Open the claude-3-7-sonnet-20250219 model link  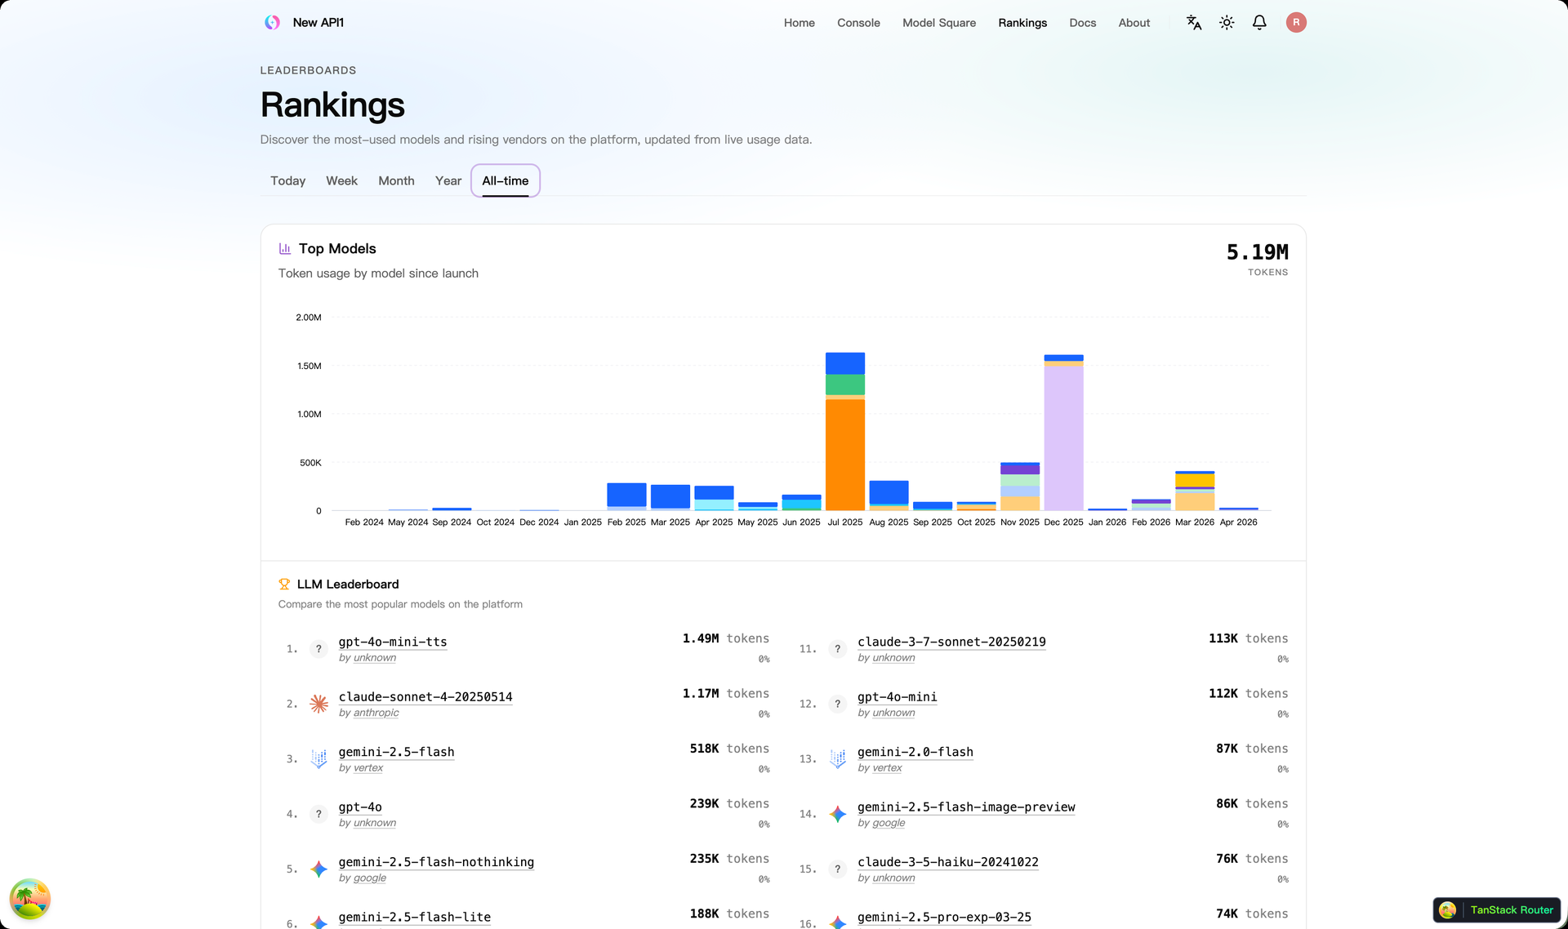click(951, 642)
